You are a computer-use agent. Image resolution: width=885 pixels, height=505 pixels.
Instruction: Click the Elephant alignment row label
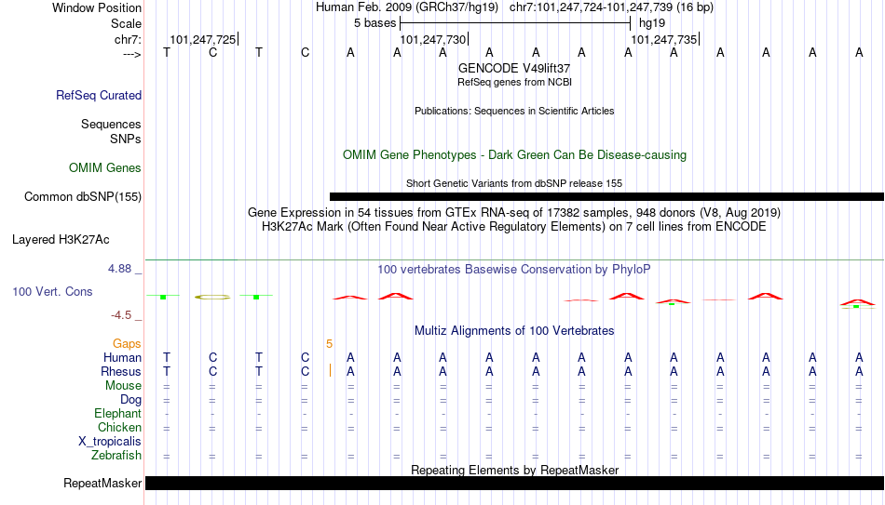point(118,414)
